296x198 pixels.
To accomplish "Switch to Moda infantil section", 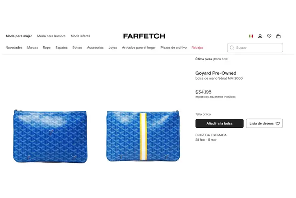I will click(80, 36).
